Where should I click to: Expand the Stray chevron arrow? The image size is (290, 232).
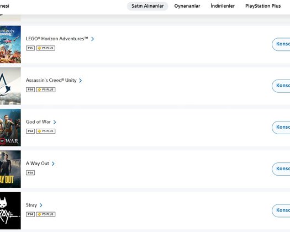point(41,205)
